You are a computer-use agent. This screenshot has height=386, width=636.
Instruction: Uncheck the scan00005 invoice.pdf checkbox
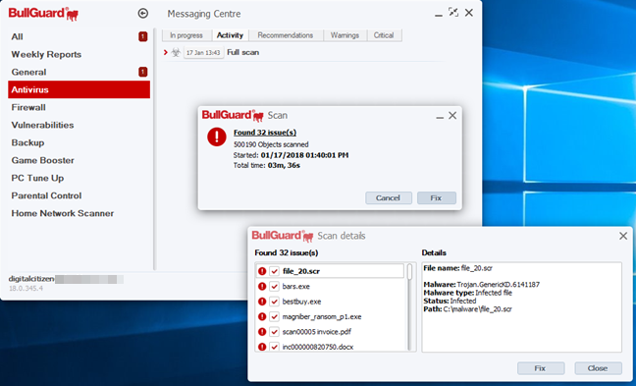[x=274, y=332]
